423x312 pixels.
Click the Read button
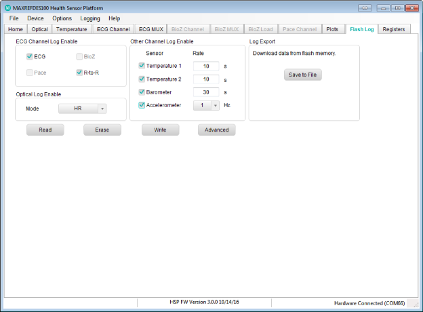(x=45, y=130)
